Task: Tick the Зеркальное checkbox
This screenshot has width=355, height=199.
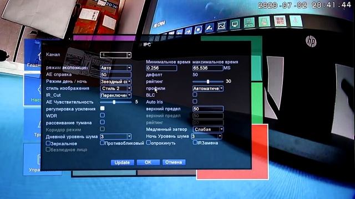Action: click(48, 143)
